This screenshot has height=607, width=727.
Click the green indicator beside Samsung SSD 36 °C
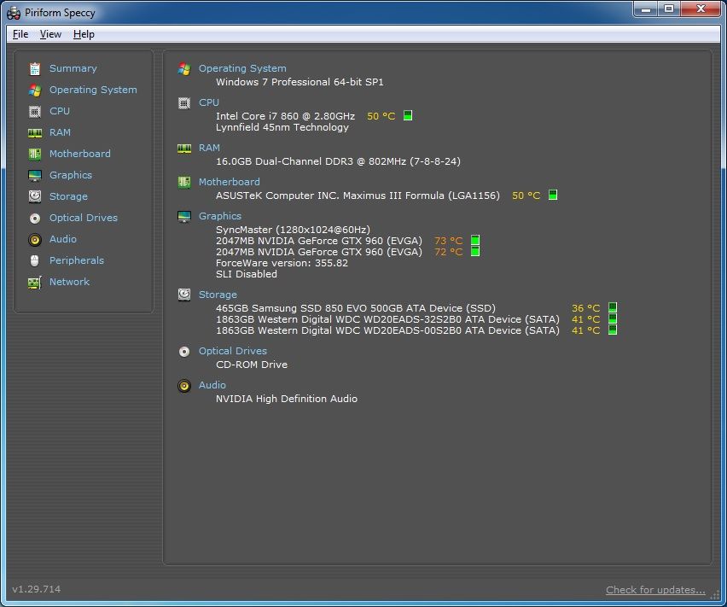pos(613,307)
